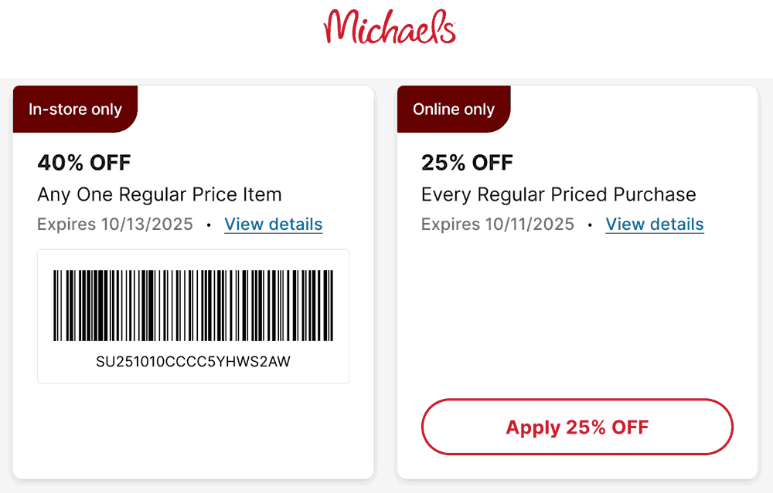Open View details for the 40% off coupon
This screenshot has width=773, height=493.
(x=273, y=225)
